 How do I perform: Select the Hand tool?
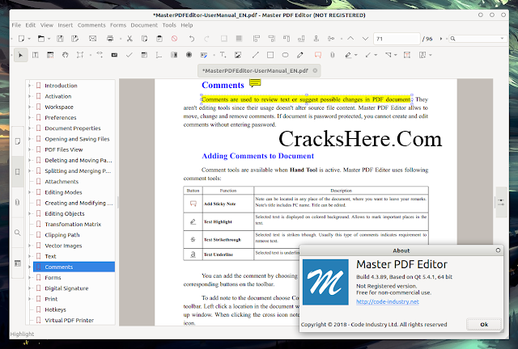point(65,55)
